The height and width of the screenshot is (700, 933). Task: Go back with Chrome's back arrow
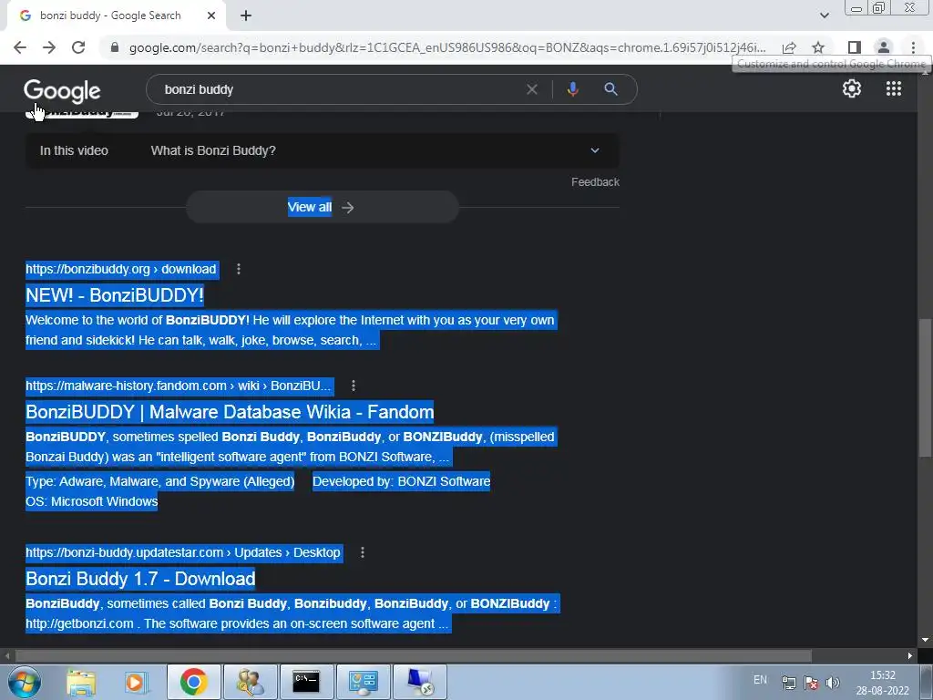(20, 47)
